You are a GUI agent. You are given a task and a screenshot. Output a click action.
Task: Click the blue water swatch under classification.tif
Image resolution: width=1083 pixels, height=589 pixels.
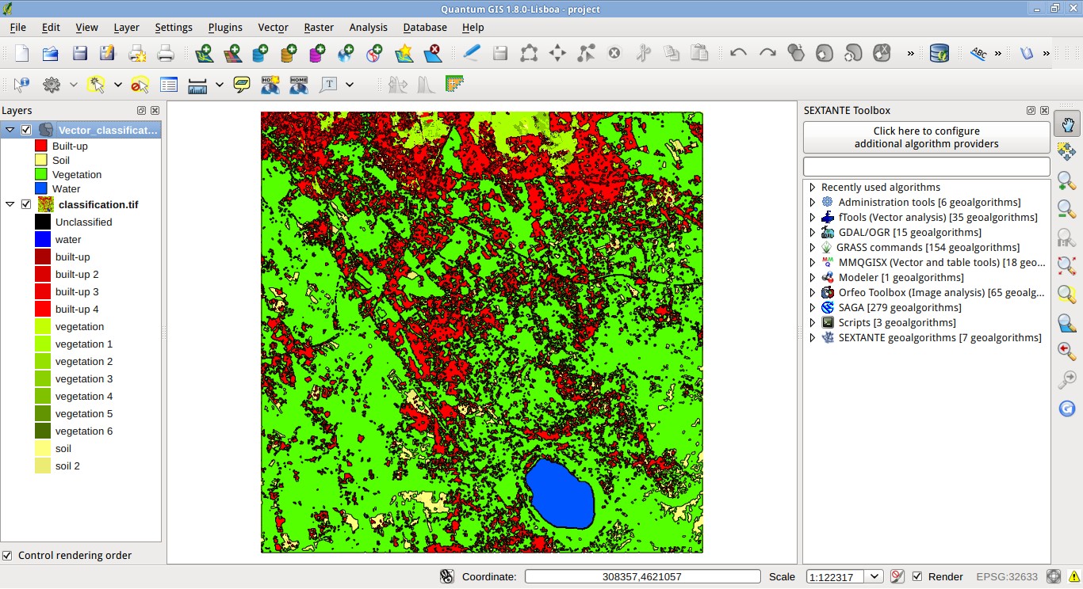43,239
